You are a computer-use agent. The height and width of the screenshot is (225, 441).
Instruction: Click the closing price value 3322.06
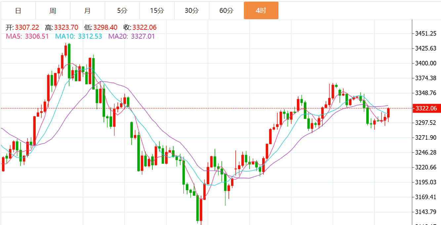coord(145,28)
